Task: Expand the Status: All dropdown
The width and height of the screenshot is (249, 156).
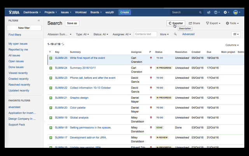Action: 100,34
